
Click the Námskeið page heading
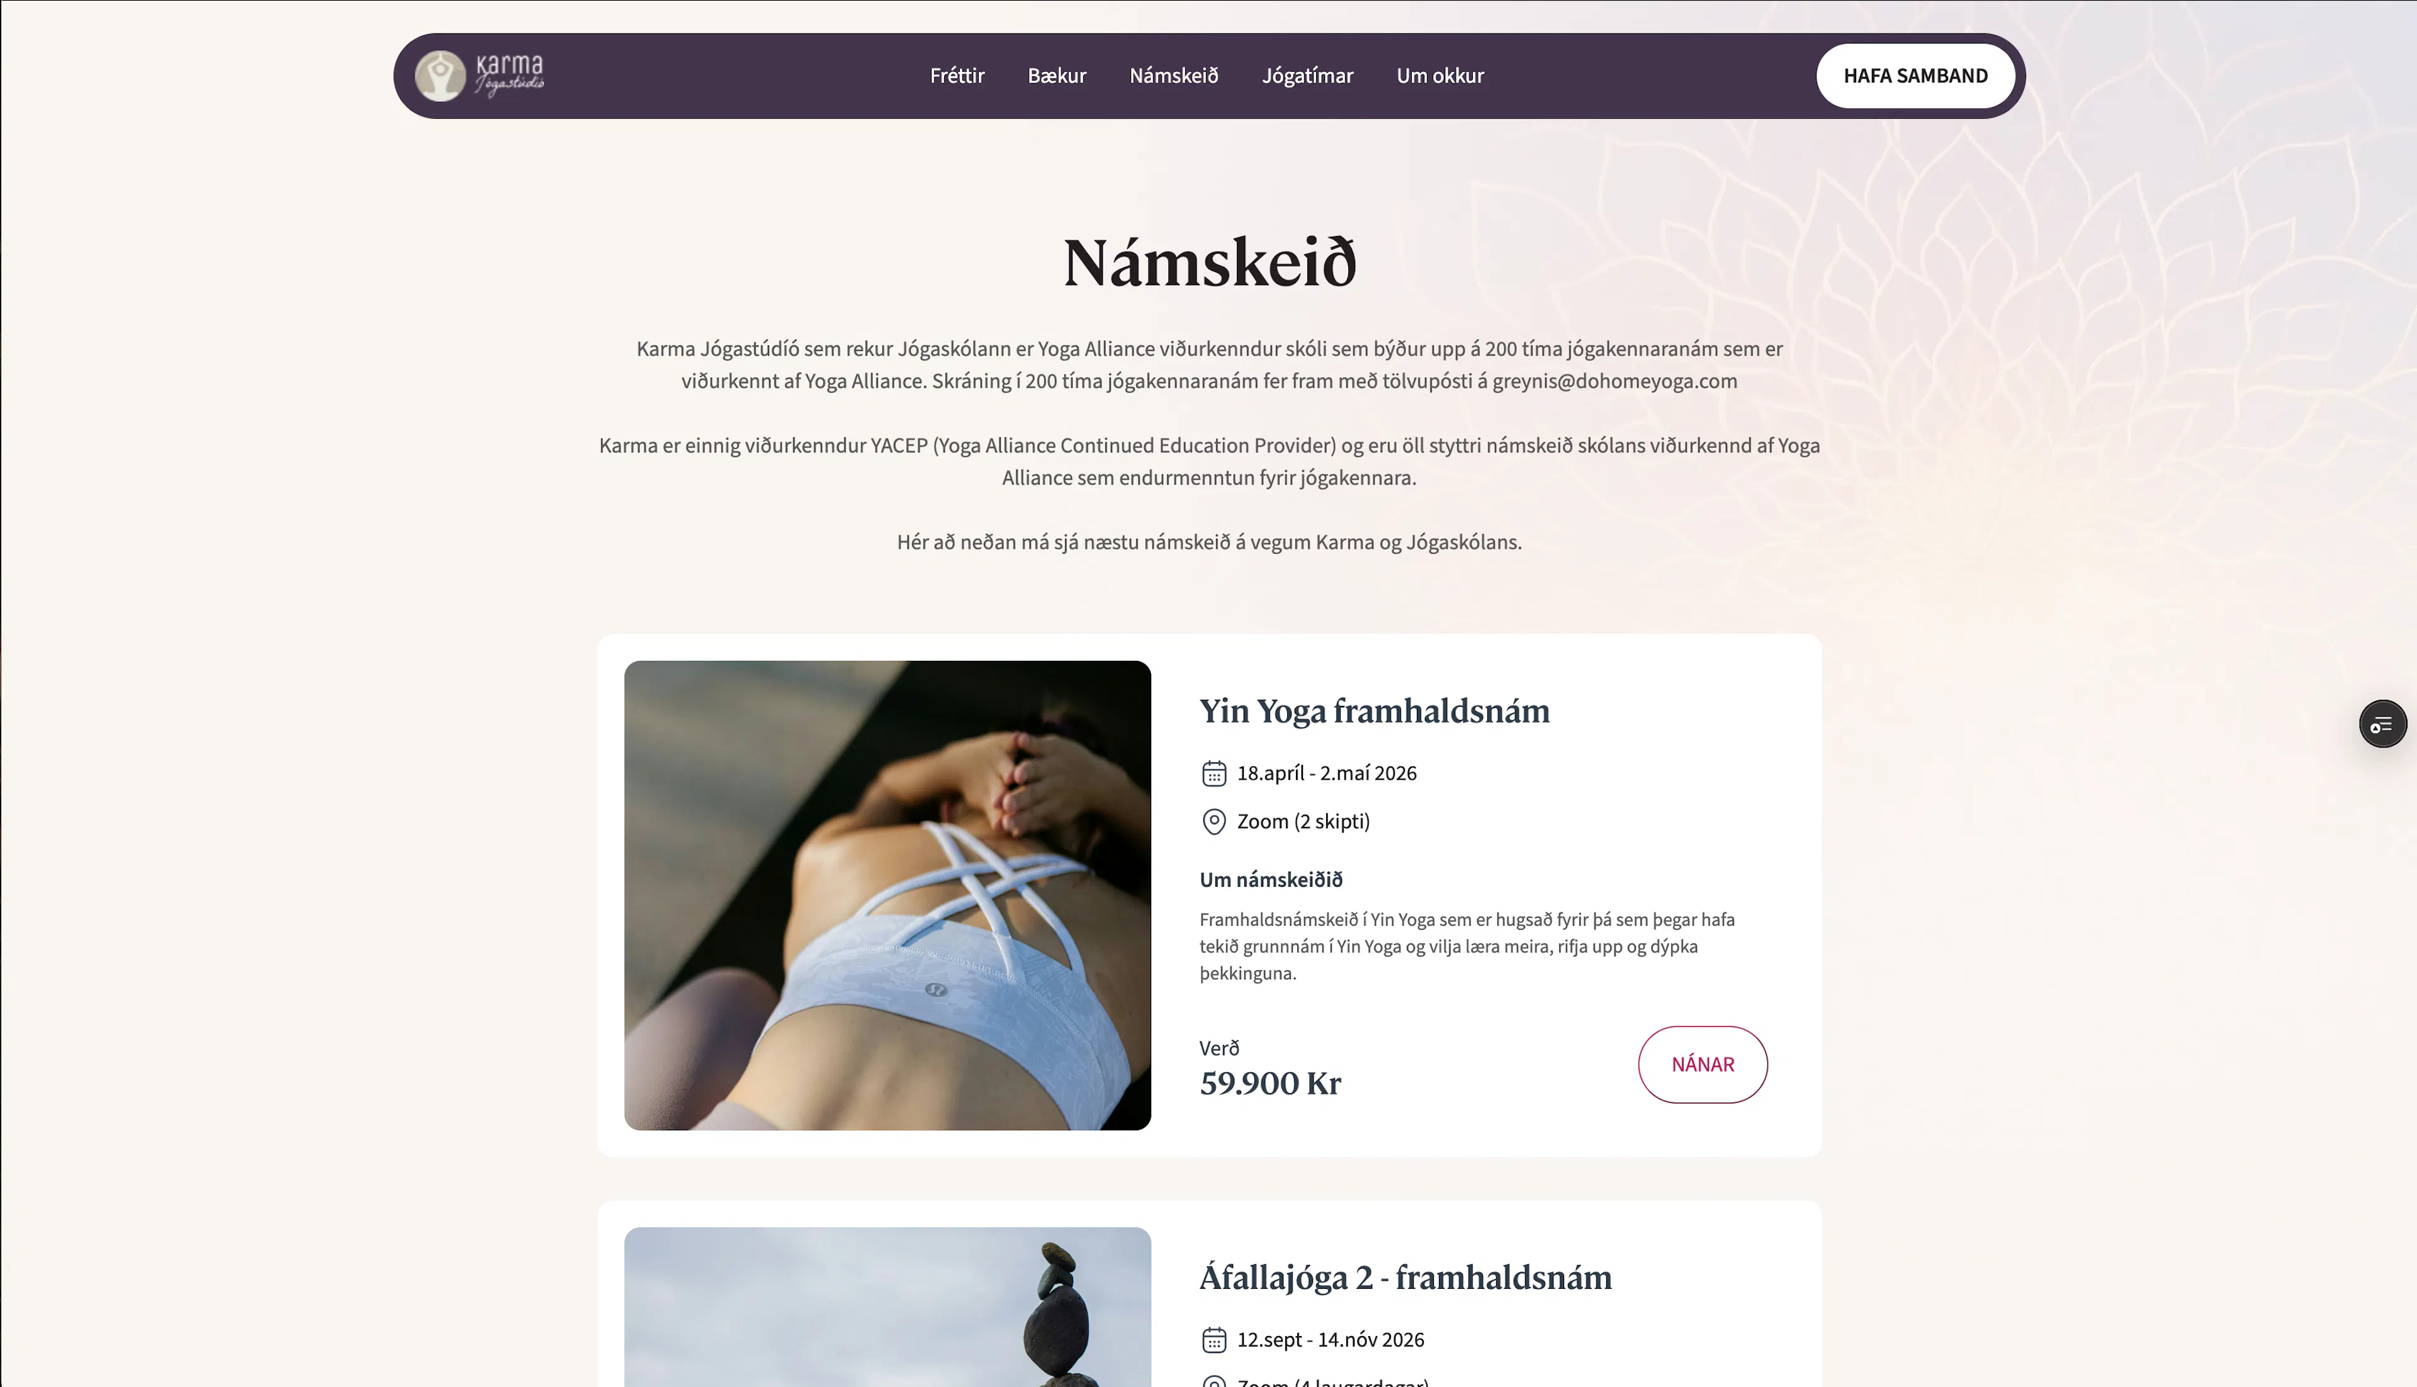tap(1209, 263)
